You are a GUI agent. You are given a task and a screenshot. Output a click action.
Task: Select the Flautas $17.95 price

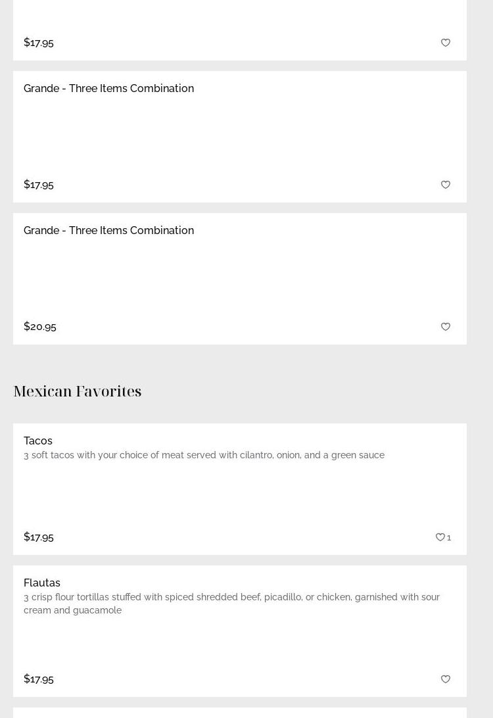(x=39, y=679)
